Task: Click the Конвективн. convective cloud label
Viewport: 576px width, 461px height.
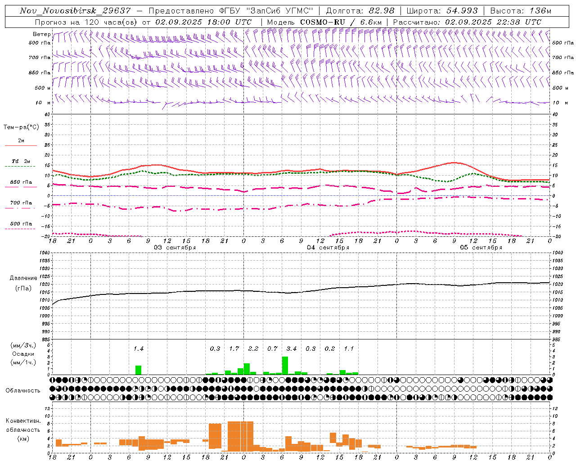Action: pos(23,421)
